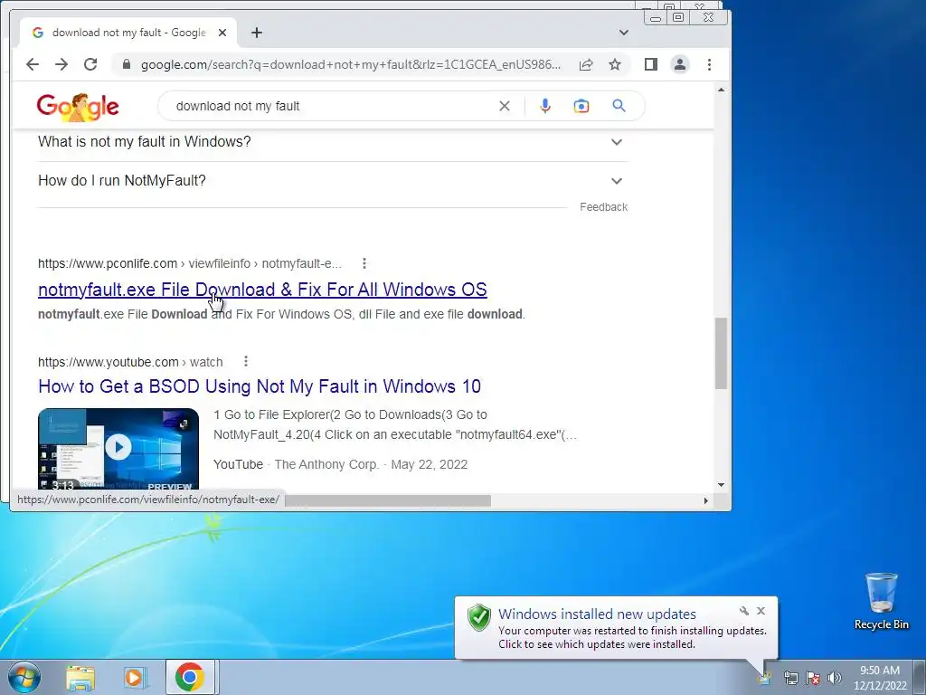Click the scroll up arrow of the page
926x695 pixels.
[x=721, y=90]
